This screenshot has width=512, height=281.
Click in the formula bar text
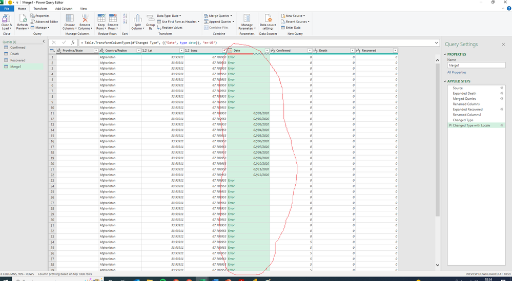click(x=256, y=42)
